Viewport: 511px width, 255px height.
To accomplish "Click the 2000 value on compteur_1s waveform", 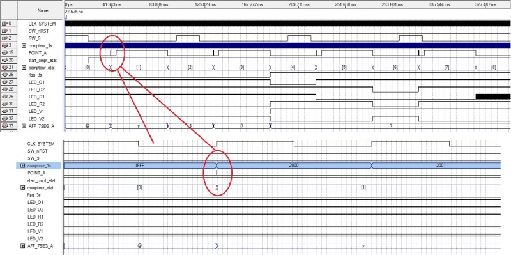I will click(294, 166).
